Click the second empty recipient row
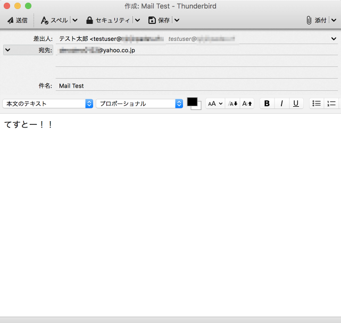The height and width of the screenshot is (323, 341). (197, 62)
